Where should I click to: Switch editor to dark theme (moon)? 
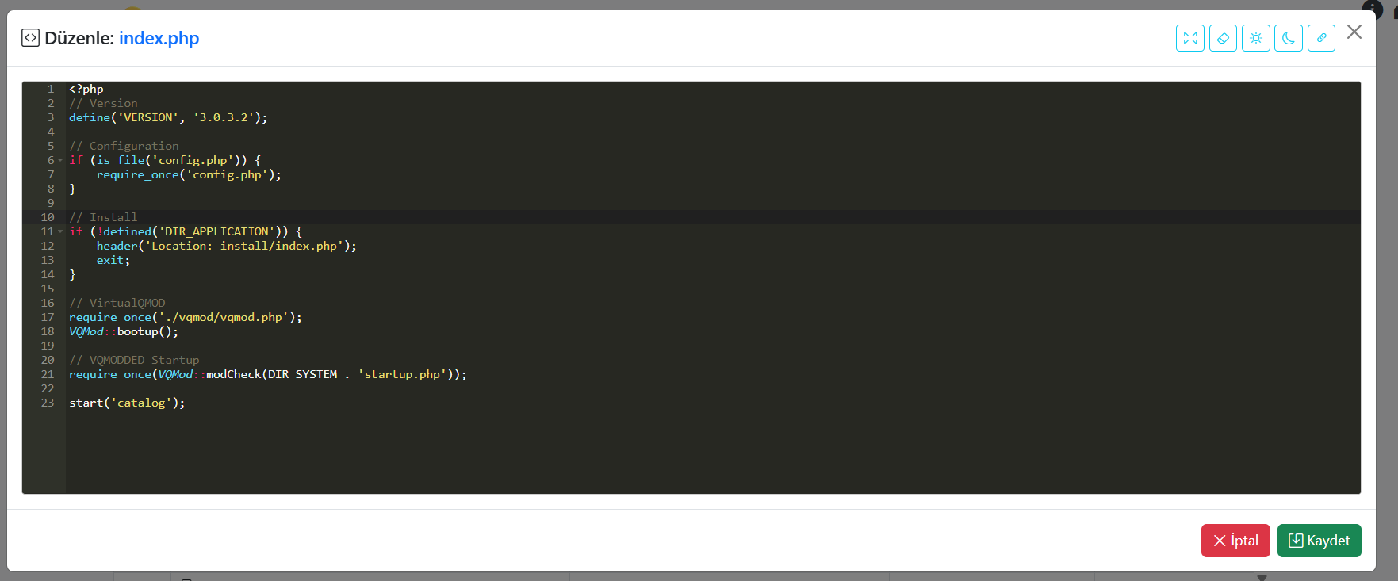[1289, 38]
